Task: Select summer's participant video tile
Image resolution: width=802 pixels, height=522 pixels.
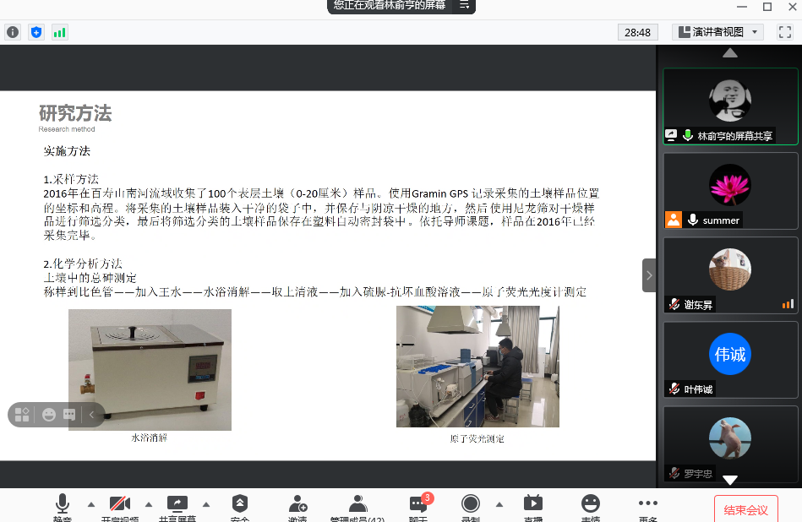Action: 730,190
